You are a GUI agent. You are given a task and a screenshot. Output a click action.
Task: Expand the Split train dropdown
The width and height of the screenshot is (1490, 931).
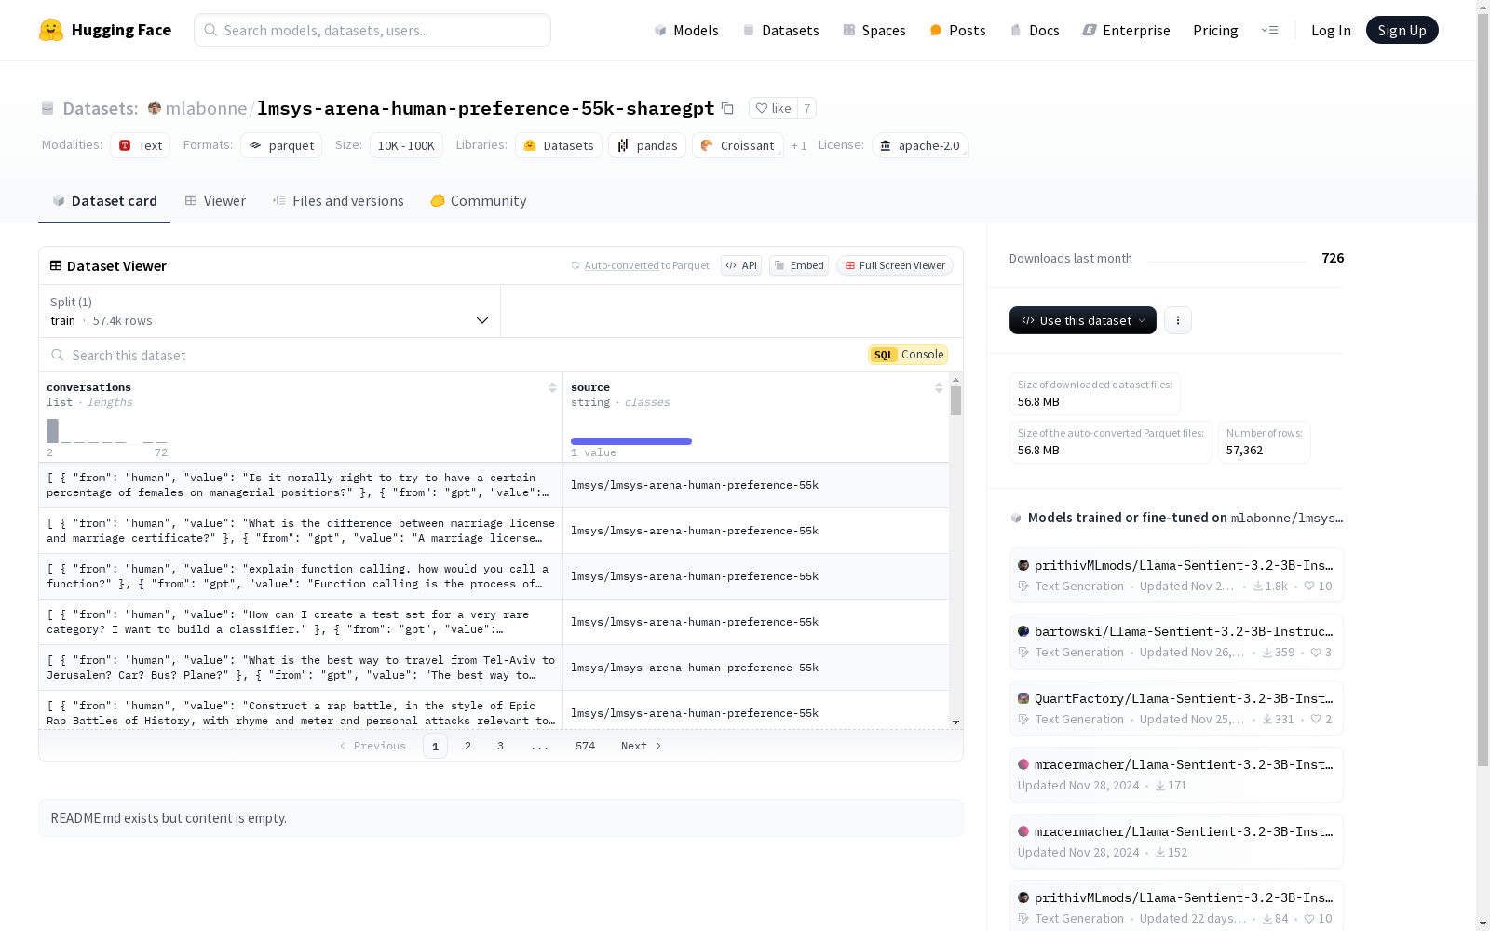click(x=270, y=311)
